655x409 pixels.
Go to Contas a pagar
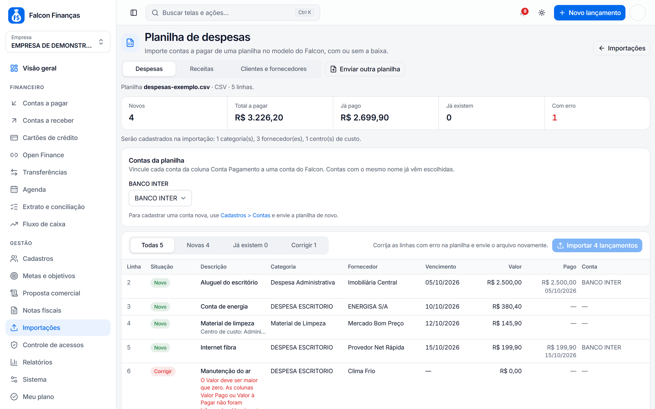(x=58, y=103)
